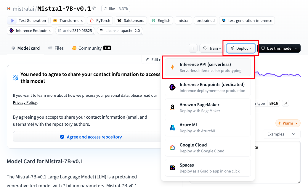
Task: Choose Azure ML deploy option
Action: click(208, 128)
